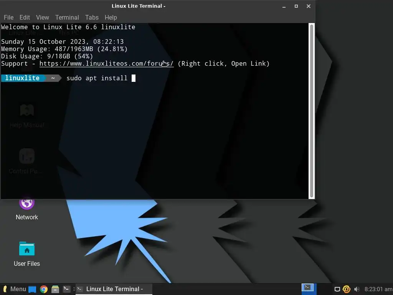Open the Menu button on taskbar
Image resolution: width=393 pixels, height=295 pixels.
point(14,289)
